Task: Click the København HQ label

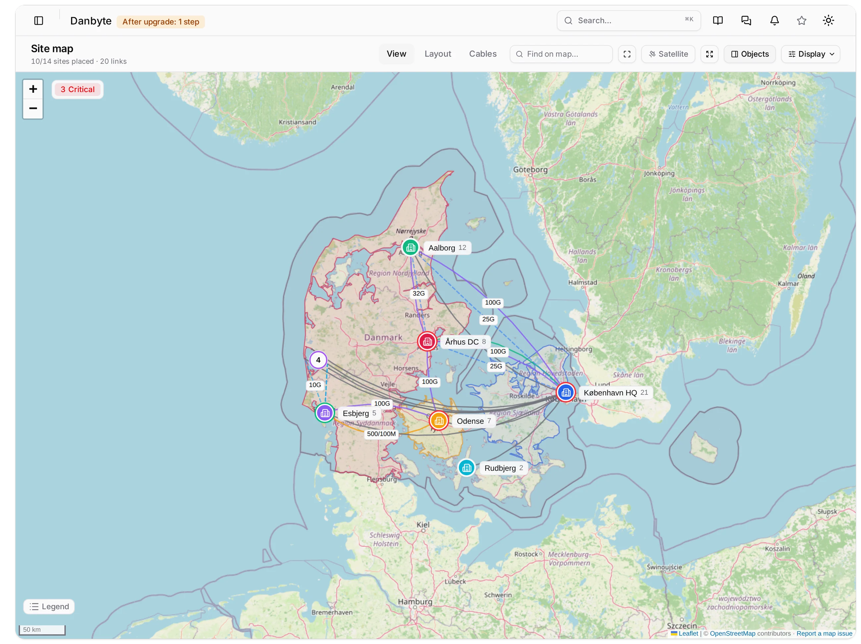Action: tap(616, 392)
